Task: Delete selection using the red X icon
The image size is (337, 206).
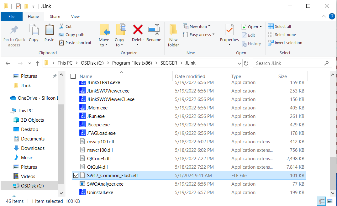Action: click(138, 30)
